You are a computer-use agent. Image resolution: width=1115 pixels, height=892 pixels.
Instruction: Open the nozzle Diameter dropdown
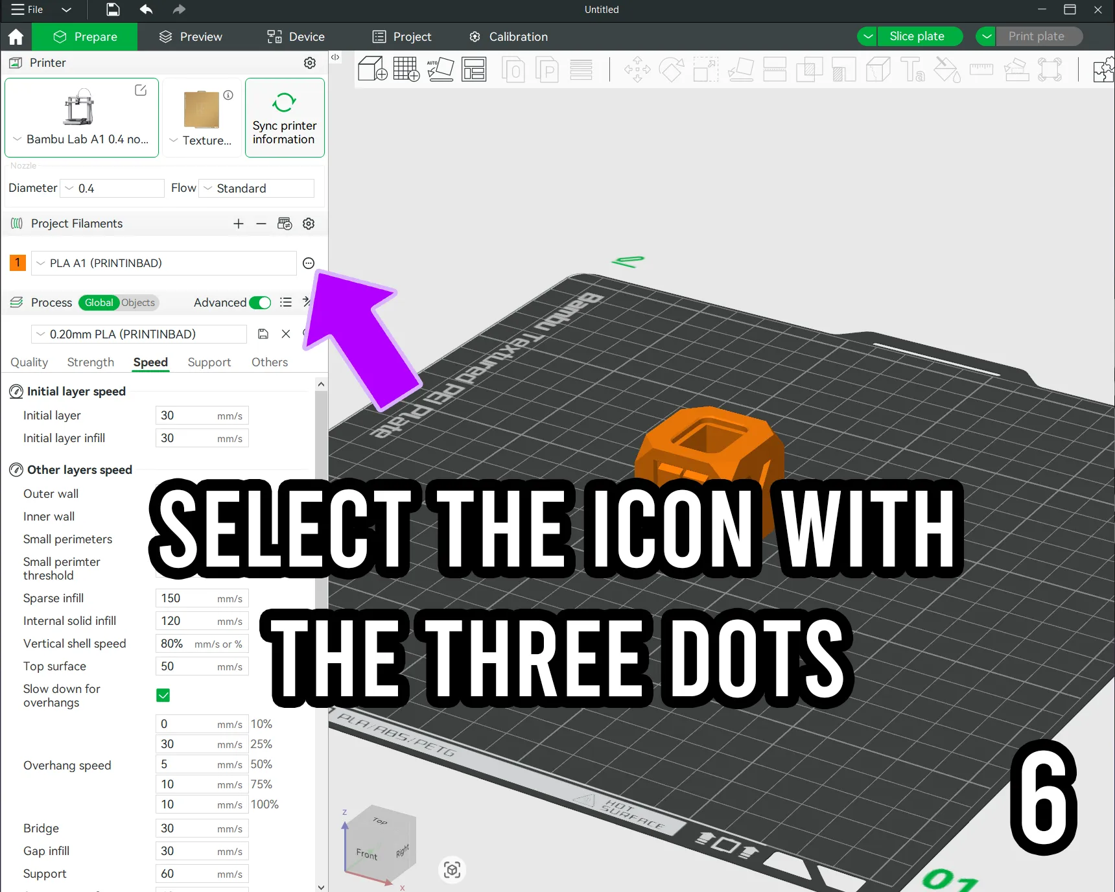(x=112, y=188)
